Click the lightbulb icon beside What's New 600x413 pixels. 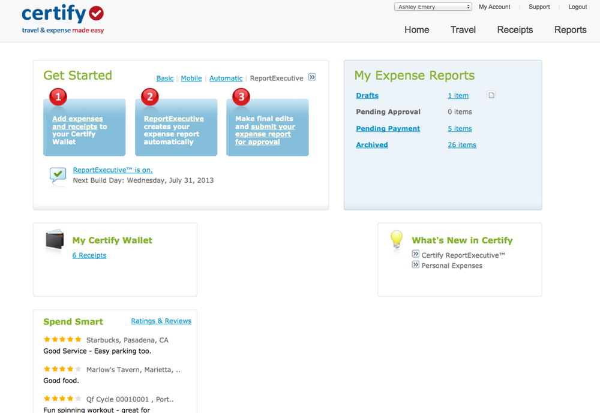(x=396, y=239)
